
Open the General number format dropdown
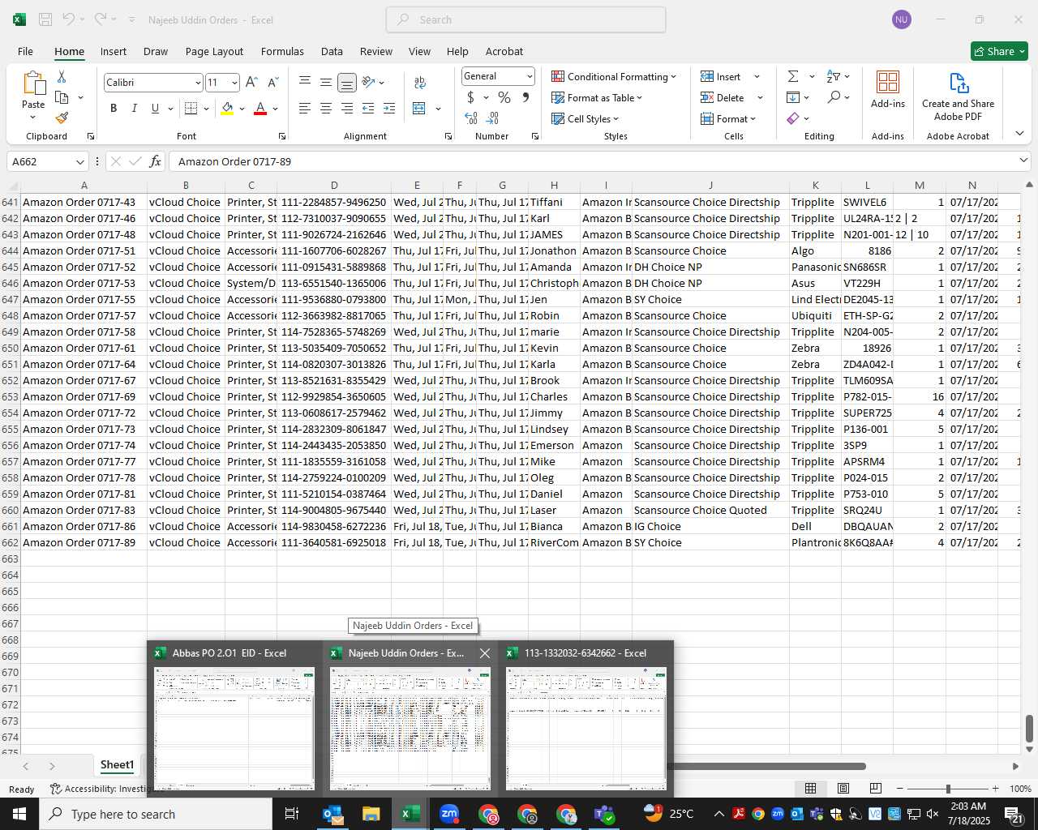[x=530, y=76]
